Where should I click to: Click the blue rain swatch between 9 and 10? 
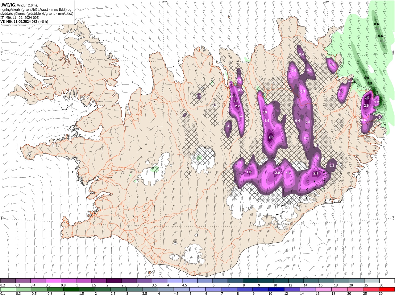coord(260,289)
